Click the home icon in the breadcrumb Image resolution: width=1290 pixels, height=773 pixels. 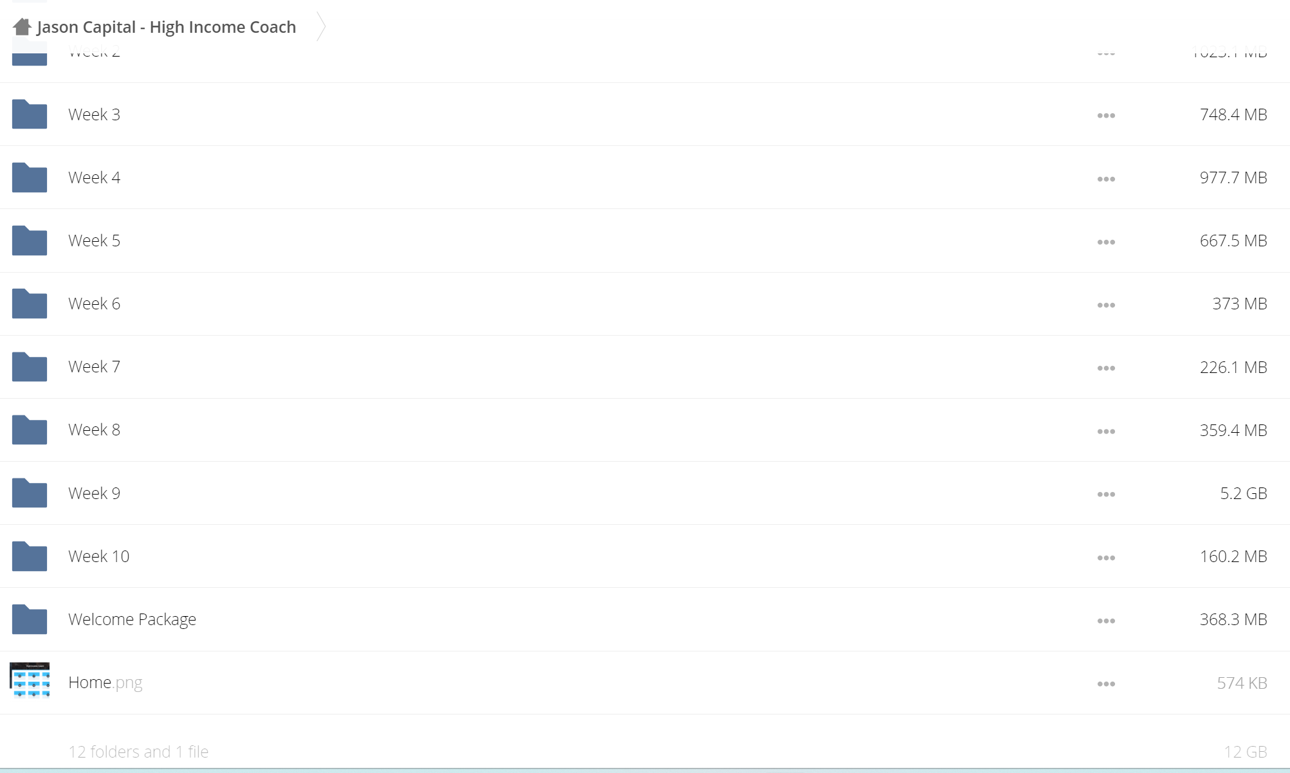click(22, 26)
